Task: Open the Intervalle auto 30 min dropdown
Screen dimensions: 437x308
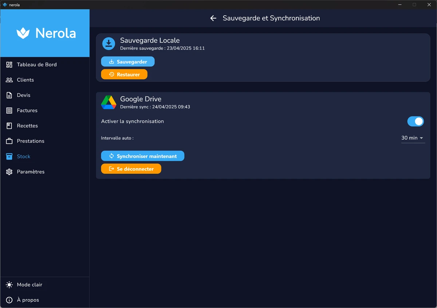Action: click(x=413, y=138)
